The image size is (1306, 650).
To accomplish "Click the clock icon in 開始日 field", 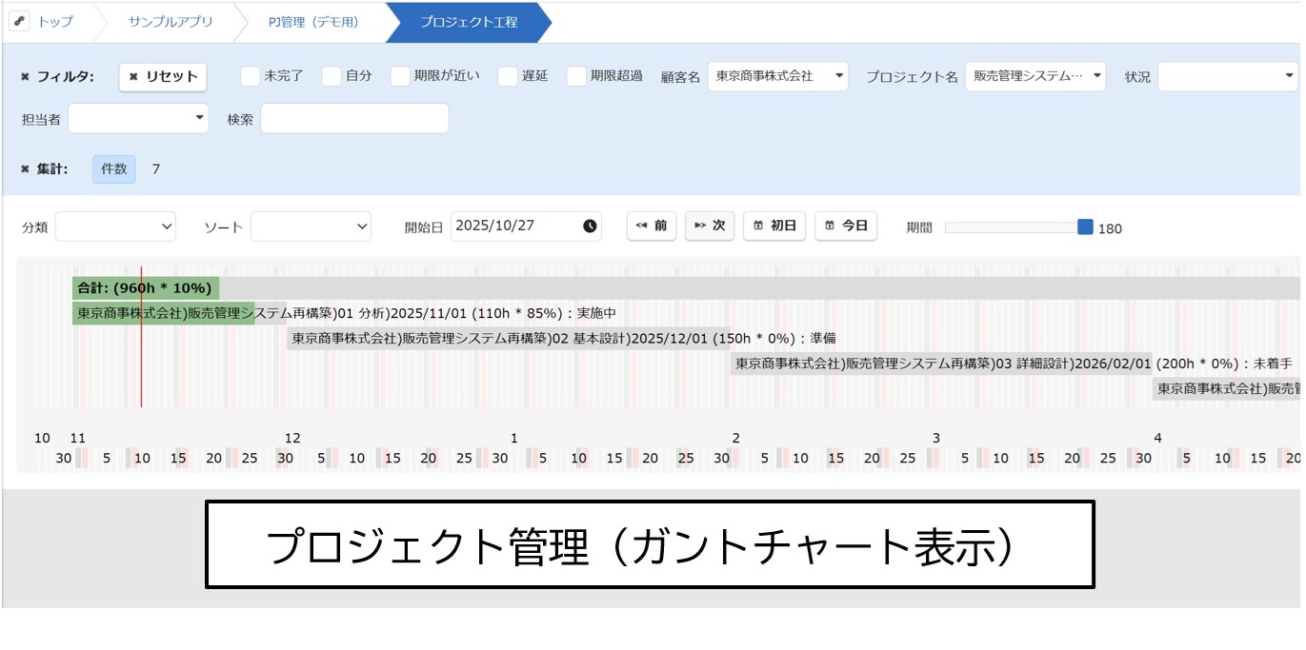I will point(590,227).
